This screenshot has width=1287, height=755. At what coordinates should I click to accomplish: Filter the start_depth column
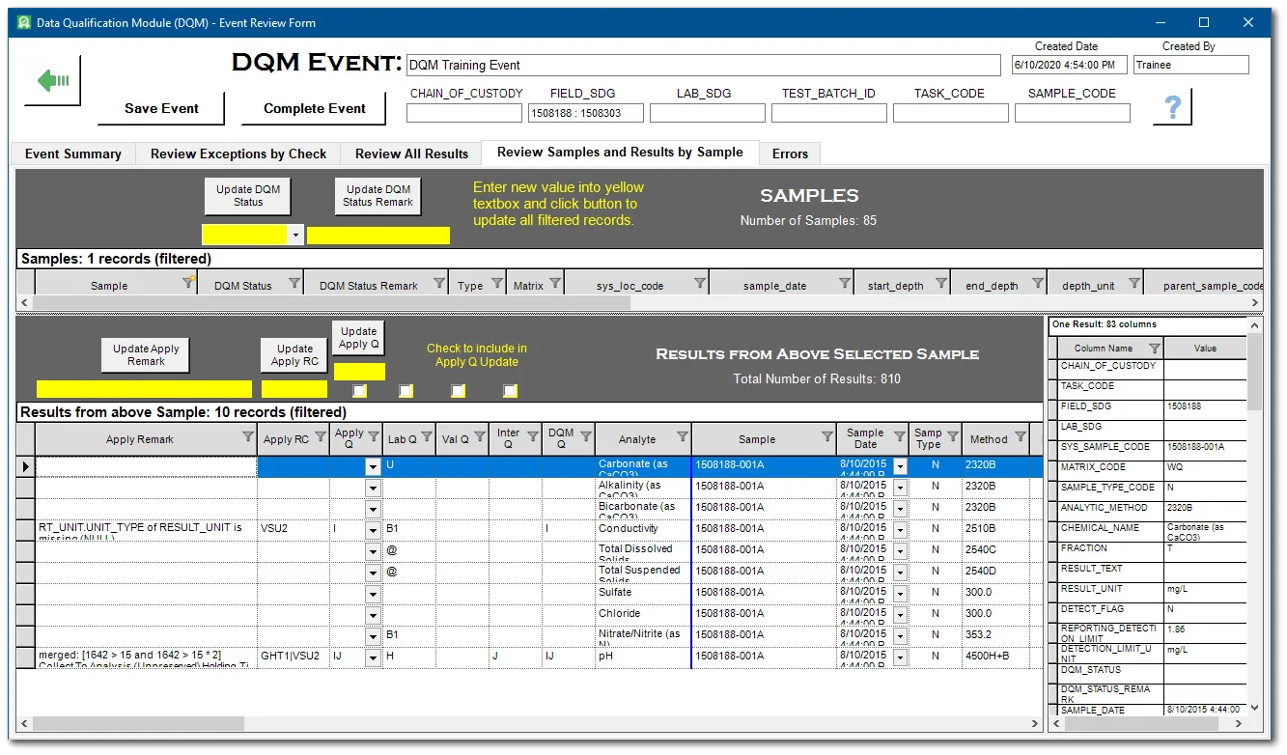pyautogui.click(x=941, y=284)
